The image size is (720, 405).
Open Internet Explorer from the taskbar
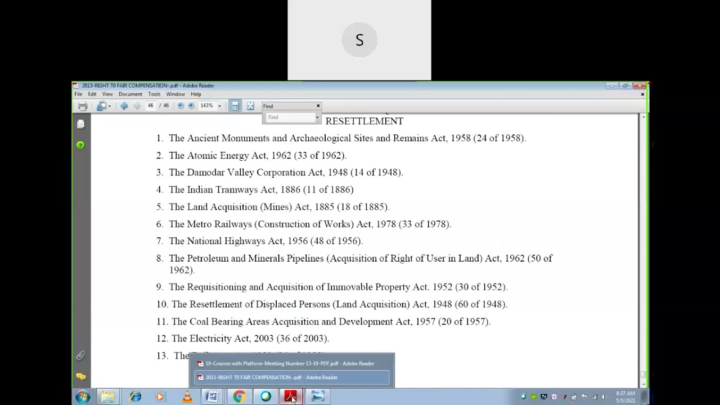[x=135, y=397]
